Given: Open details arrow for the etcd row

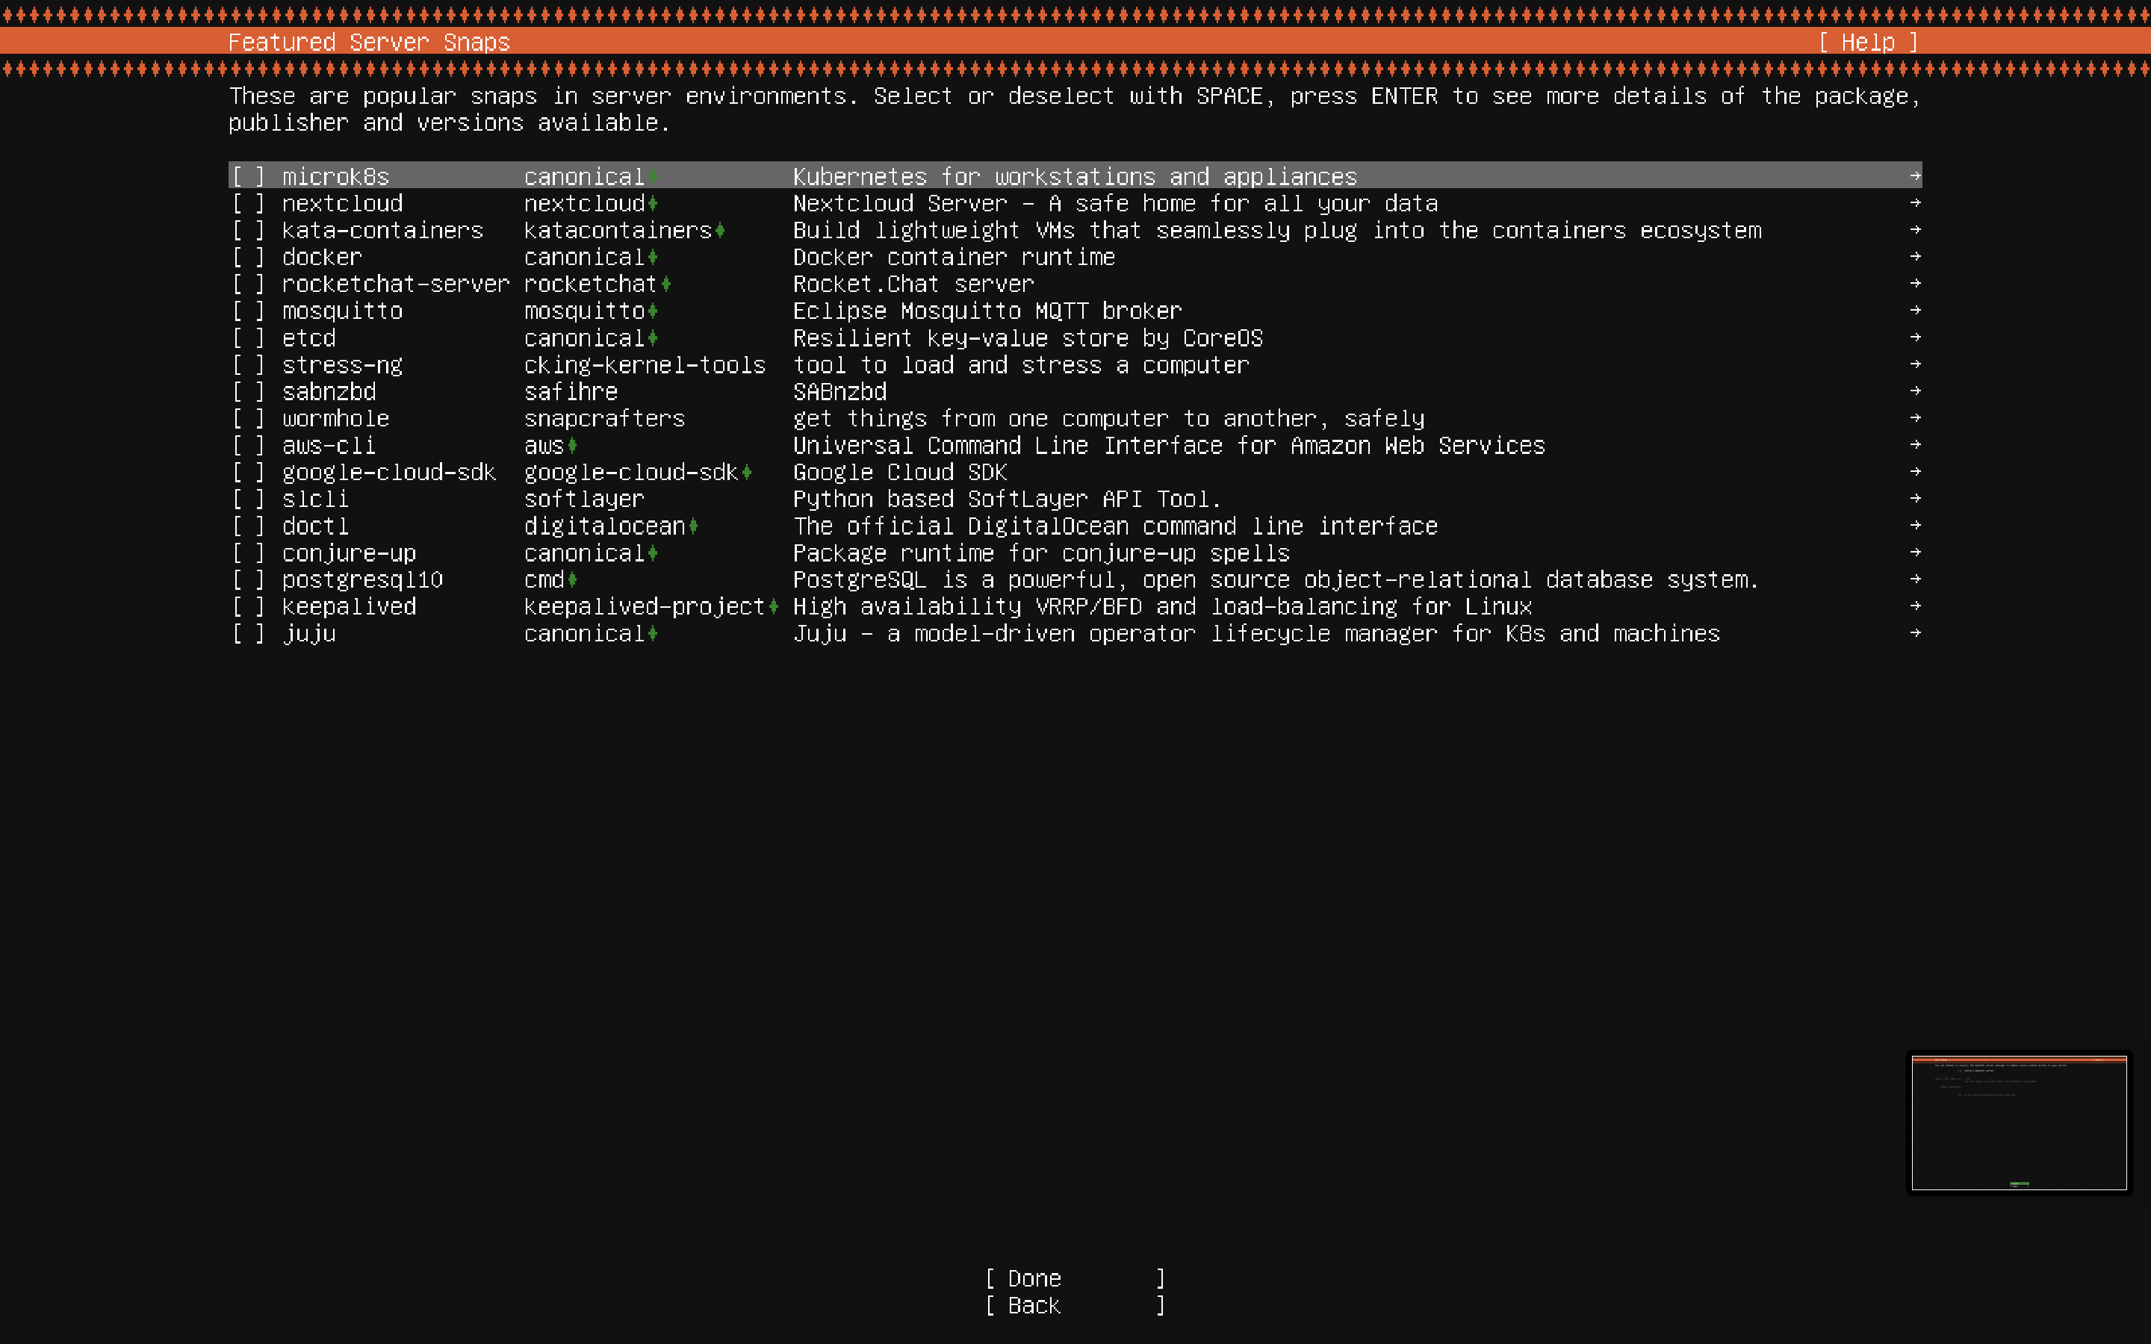Looking at the screenshot, I should [x=1914, y=337].
